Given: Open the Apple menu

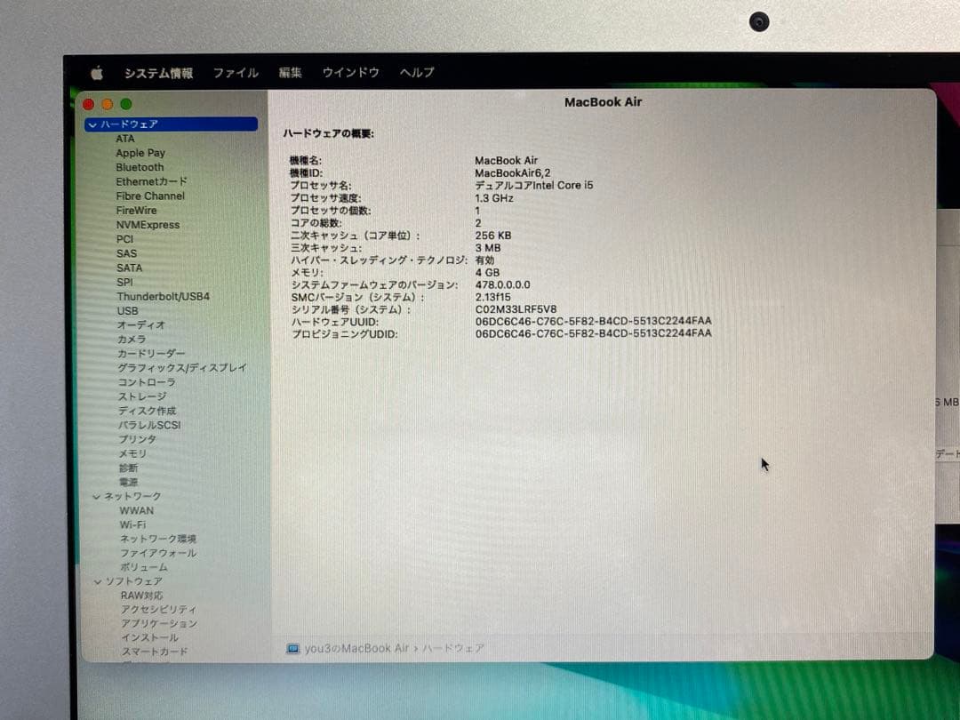Looking at the screenshot, I should tap(98, 73).
